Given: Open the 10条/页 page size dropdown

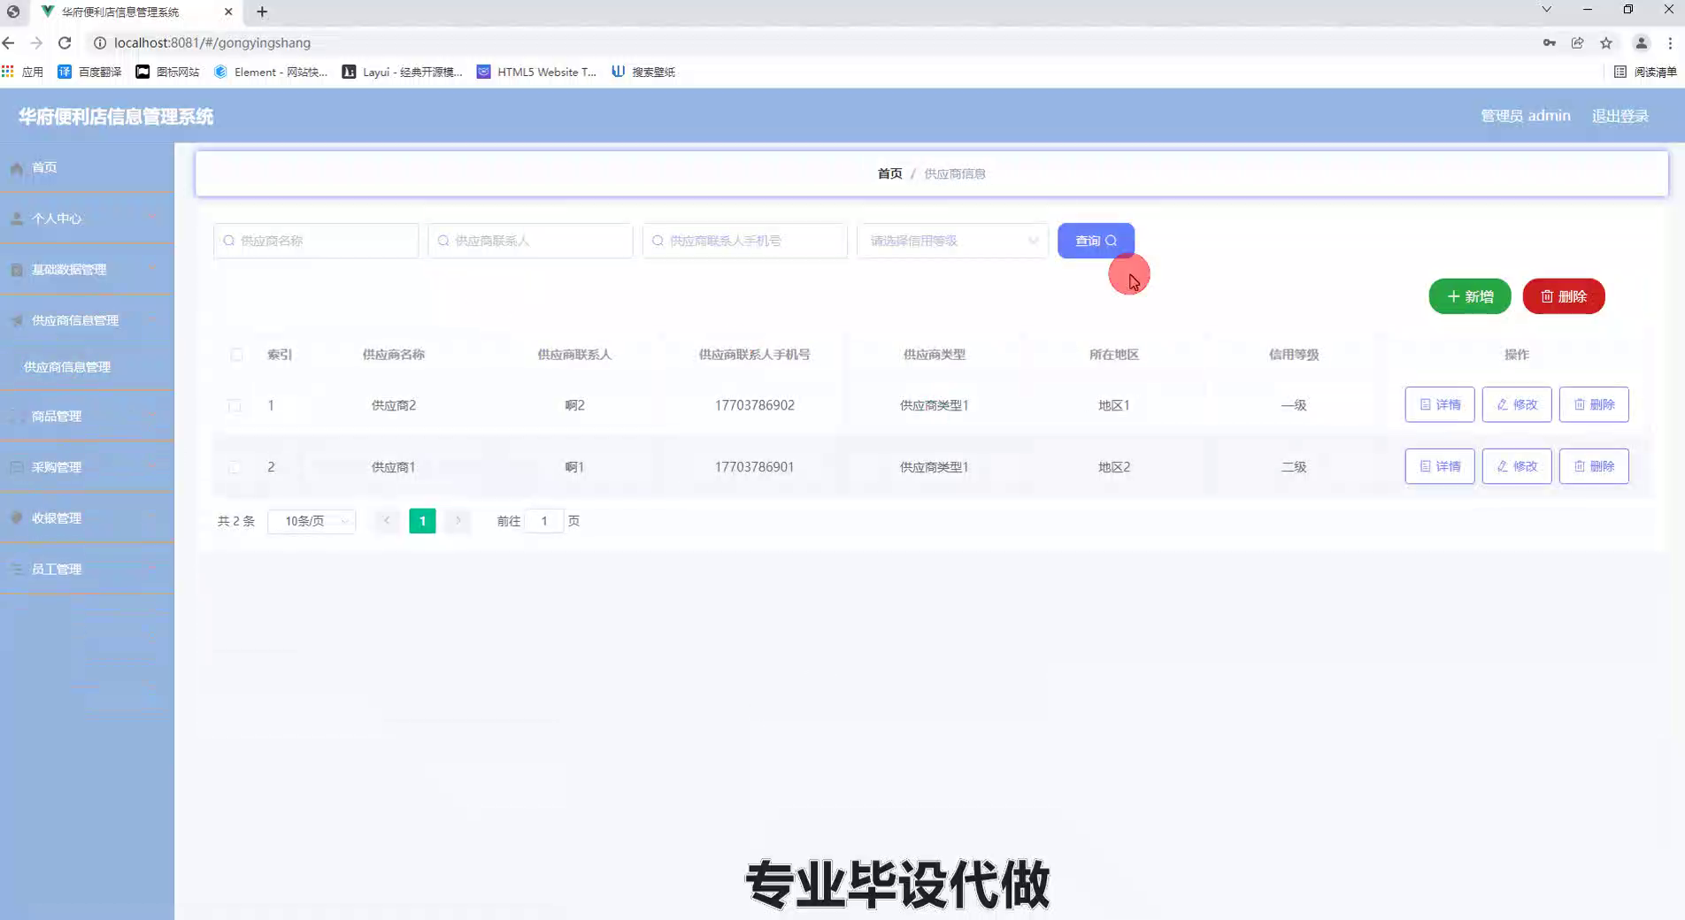Looking at the screenshot, I should (312, 521).
